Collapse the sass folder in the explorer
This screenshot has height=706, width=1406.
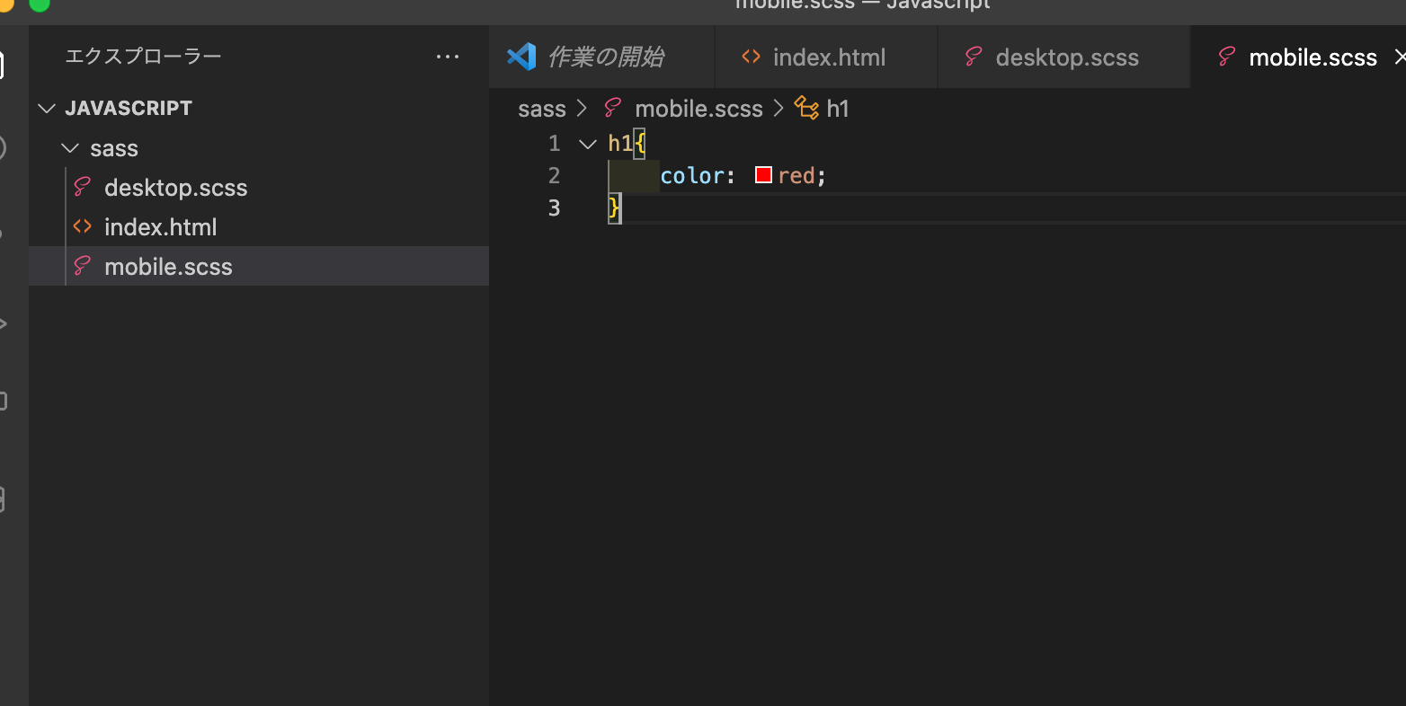click(70, 148)
